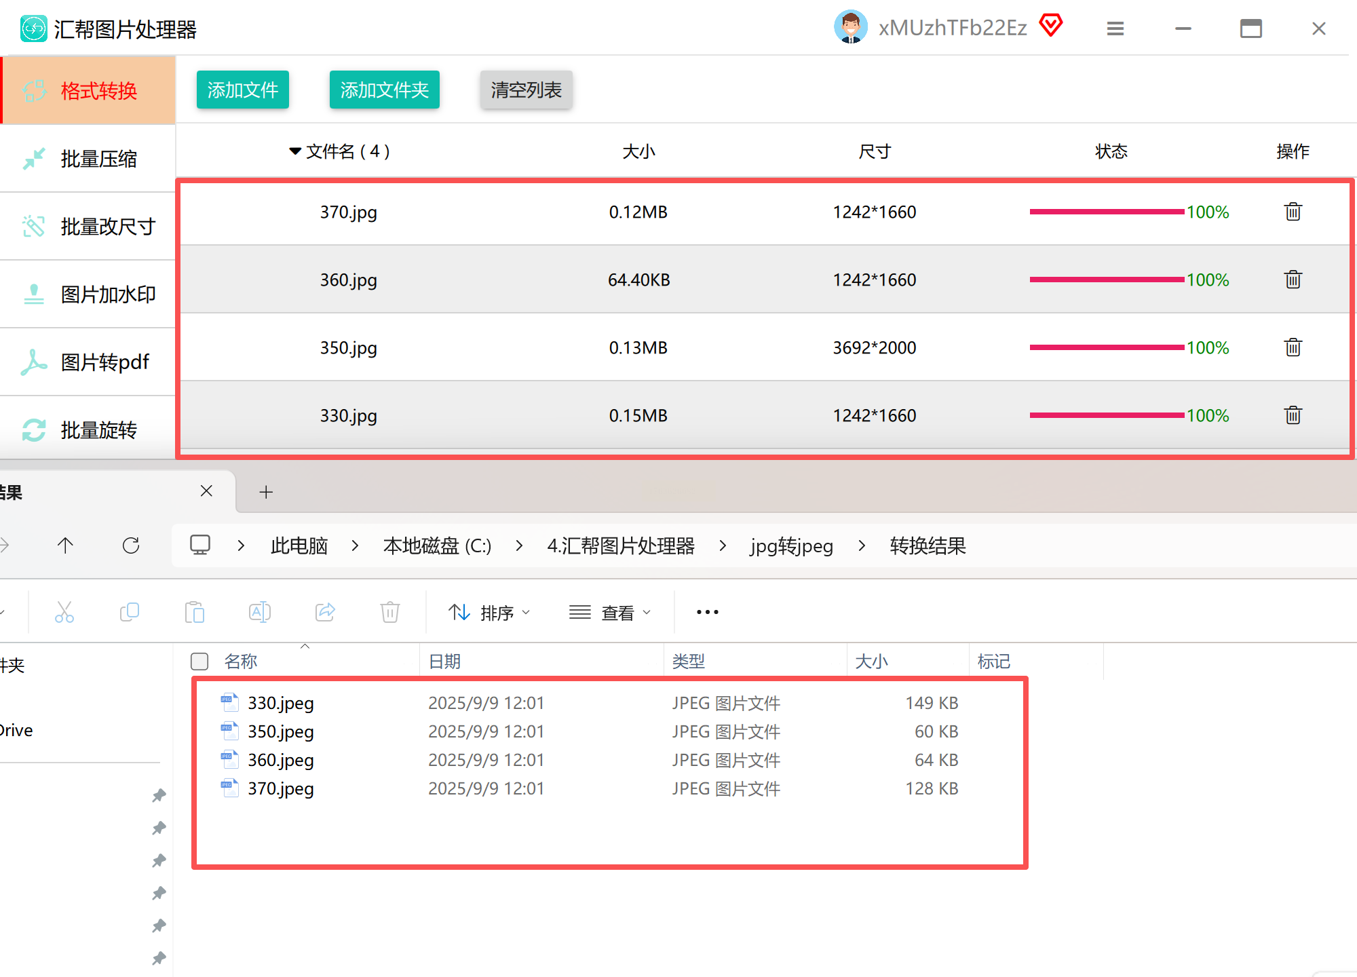Viewport: 1357px width, 977px height.
Task: Expand the 排序 sort dropdown
Action: point(489,613)
